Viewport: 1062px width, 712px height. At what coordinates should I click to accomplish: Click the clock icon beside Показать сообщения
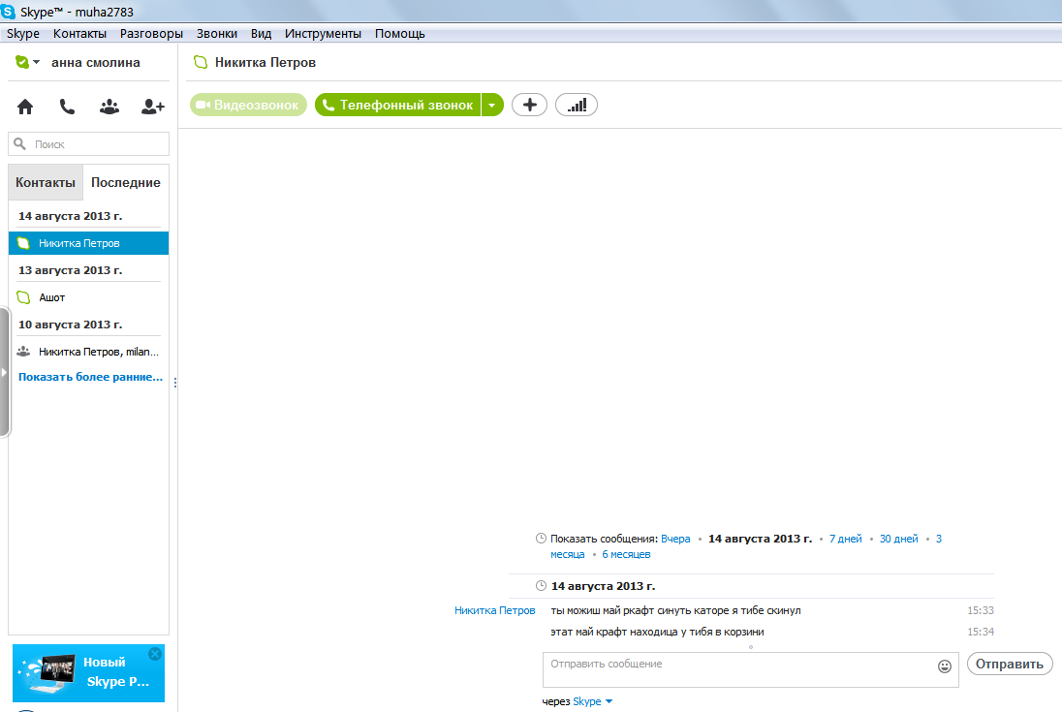coord(541,539)
